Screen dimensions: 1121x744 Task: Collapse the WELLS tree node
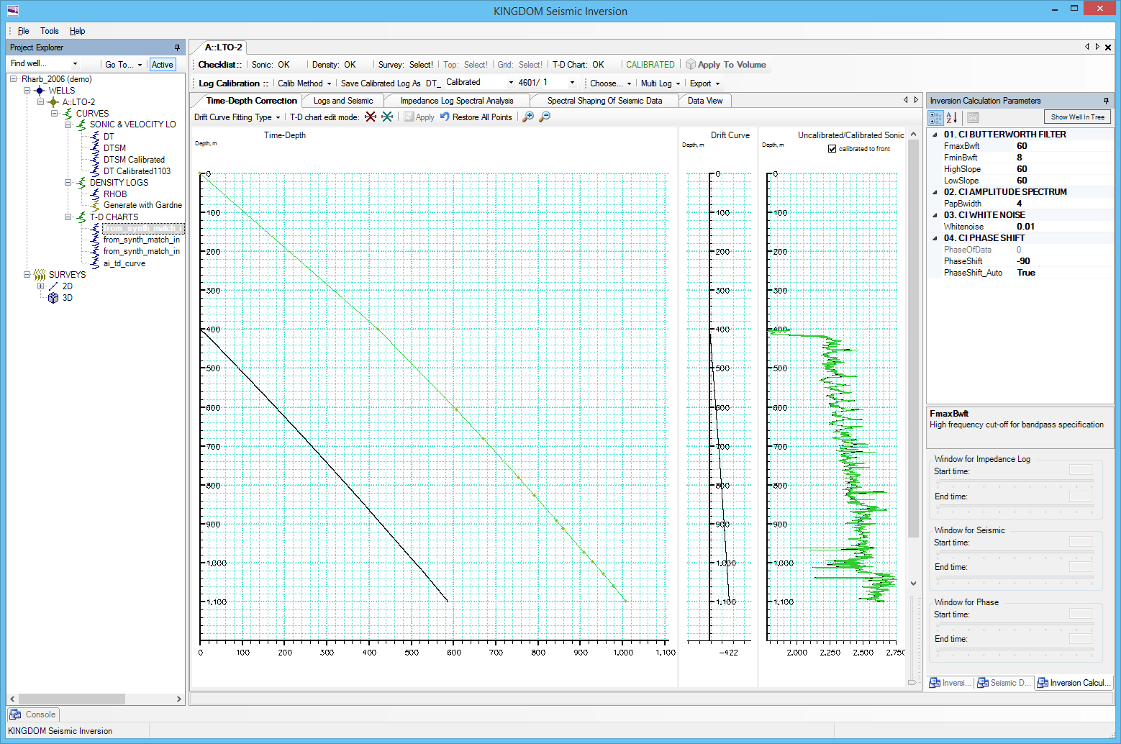(x=27, y=91)
